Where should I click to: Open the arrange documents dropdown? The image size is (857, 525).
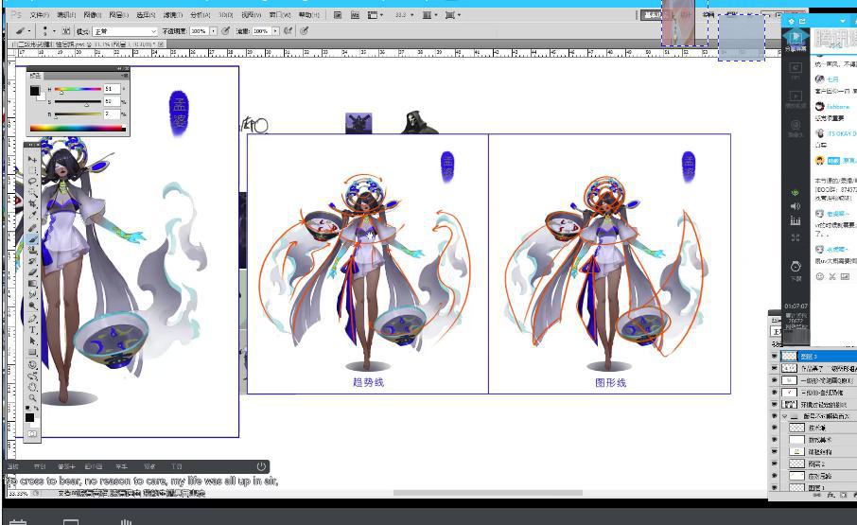click(x=430, y=15)
